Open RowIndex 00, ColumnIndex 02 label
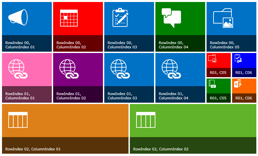 point(71,45)
